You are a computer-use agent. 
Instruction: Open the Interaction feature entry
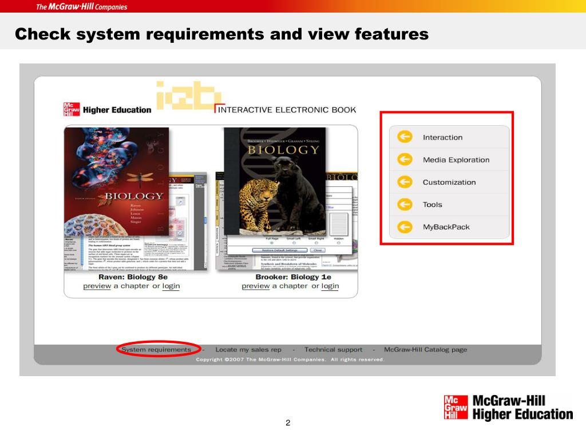(449, 137)
